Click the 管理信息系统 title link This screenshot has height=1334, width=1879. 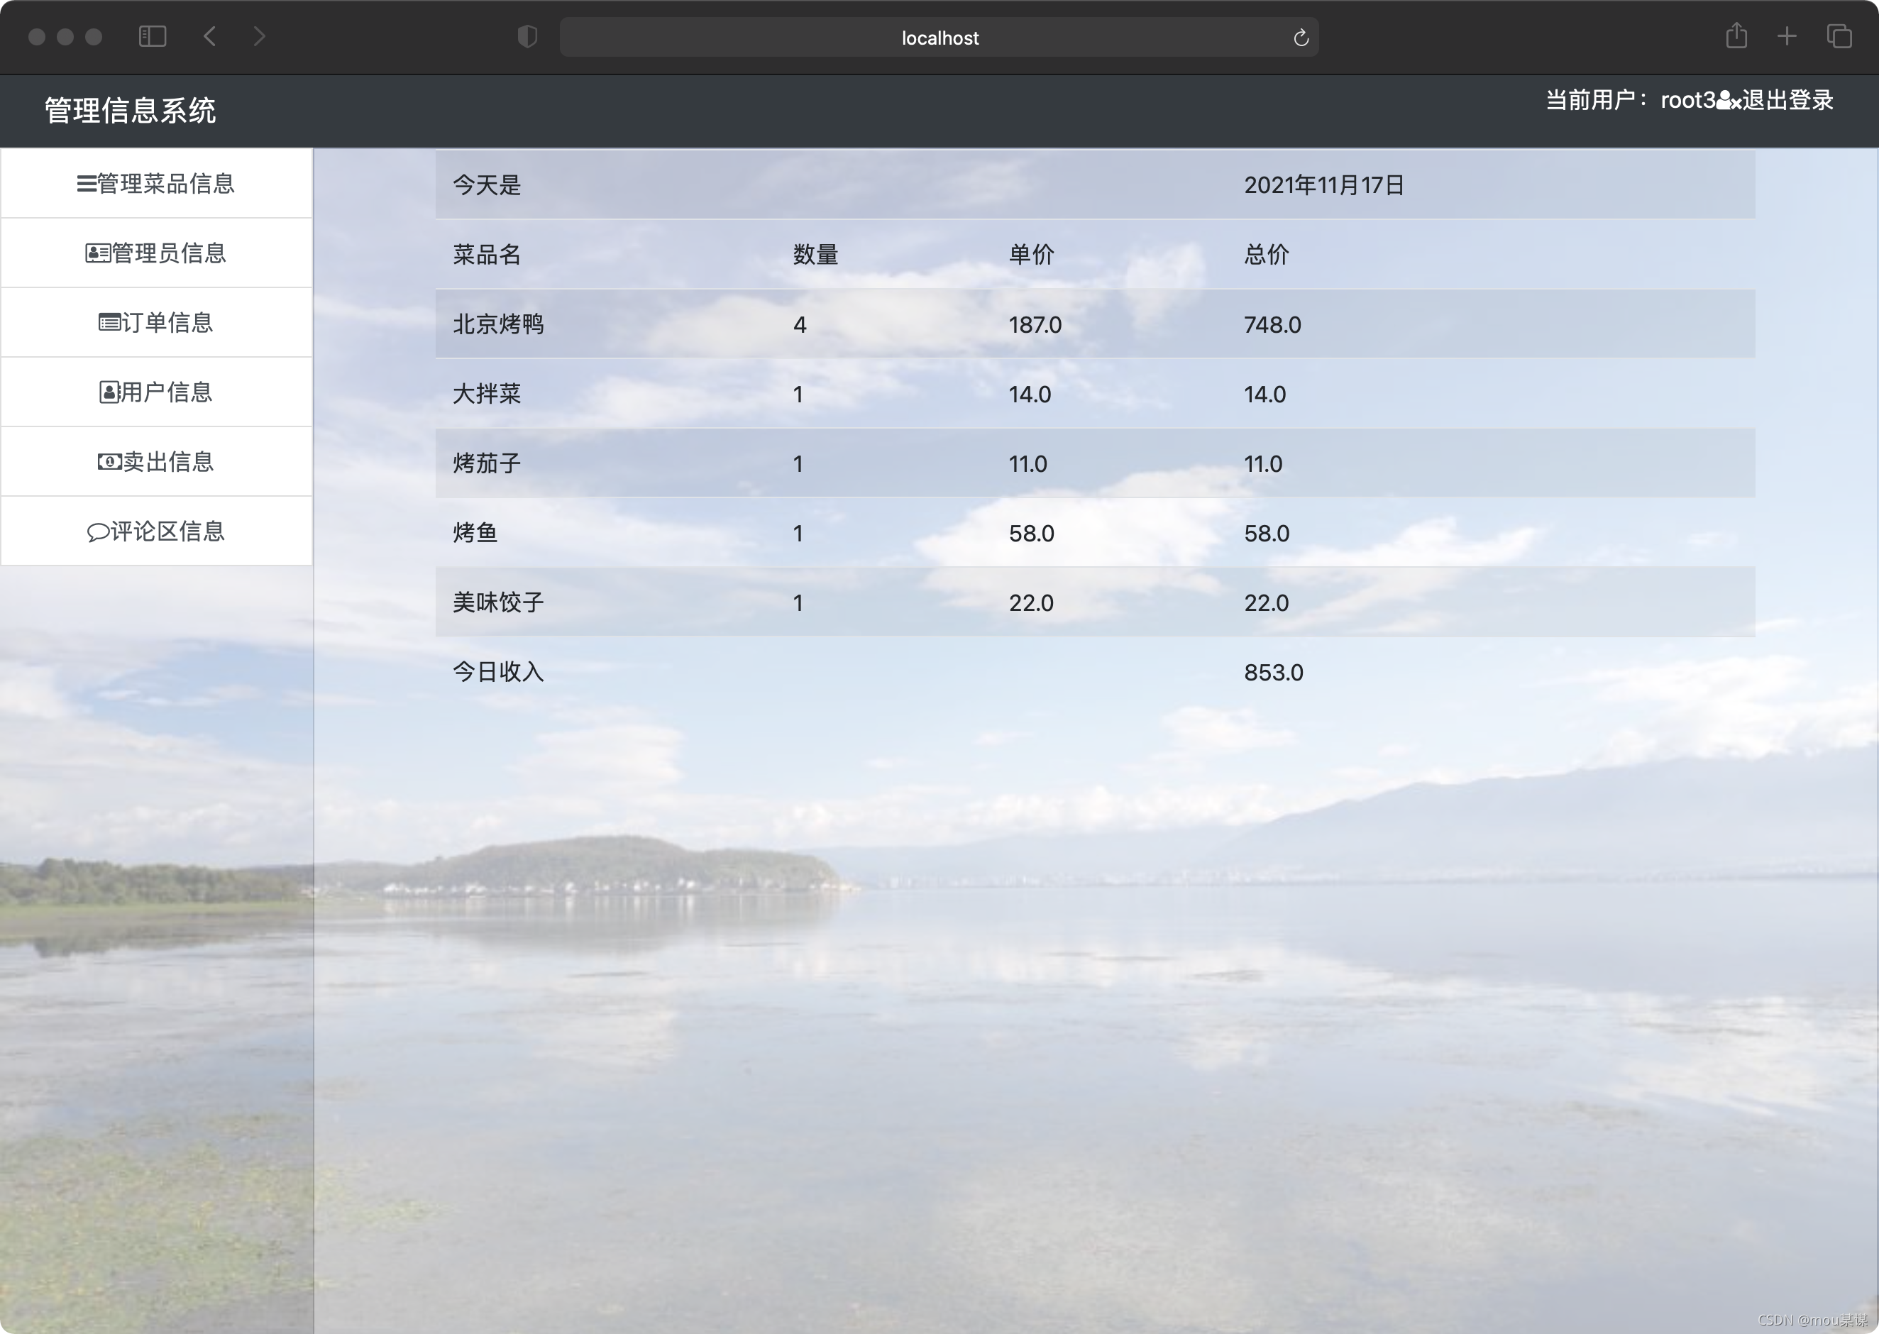point(130,111)
